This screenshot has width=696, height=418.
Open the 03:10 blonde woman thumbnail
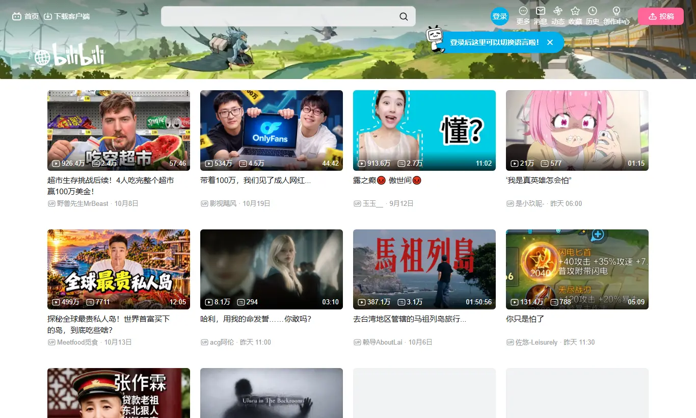[272, 269]
